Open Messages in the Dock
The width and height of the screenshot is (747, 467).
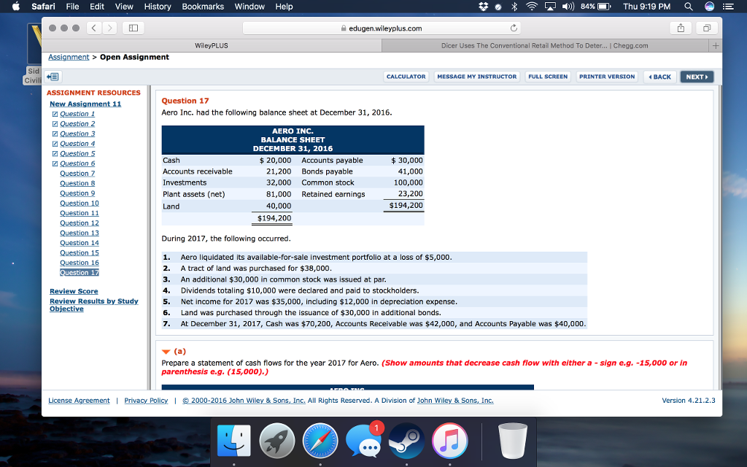click(363, 441)
